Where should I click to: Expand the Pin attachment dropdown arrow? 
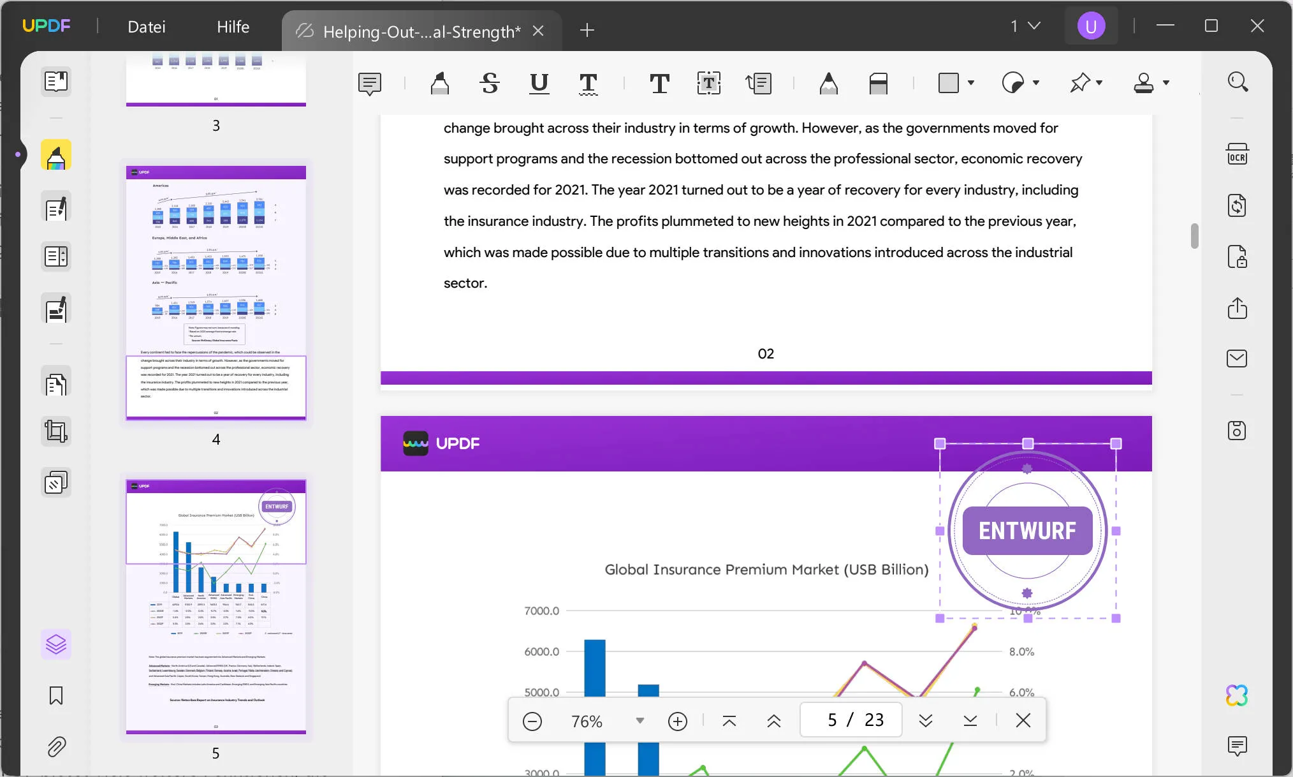point(1099,83)
